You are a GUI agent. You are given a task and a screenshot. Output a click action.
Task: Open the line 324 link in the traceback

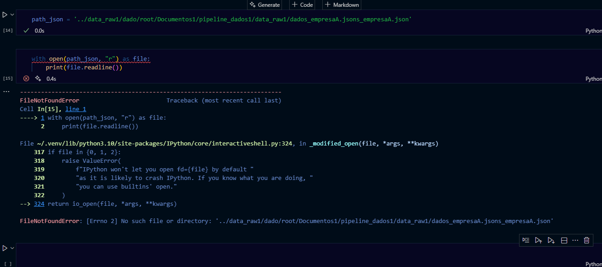point(39,204)
